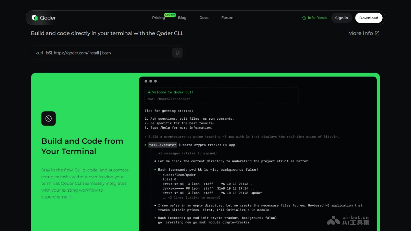The image size is (411, 231).
Task: Follow the Refer Friends link
Action: coord(317,17)
